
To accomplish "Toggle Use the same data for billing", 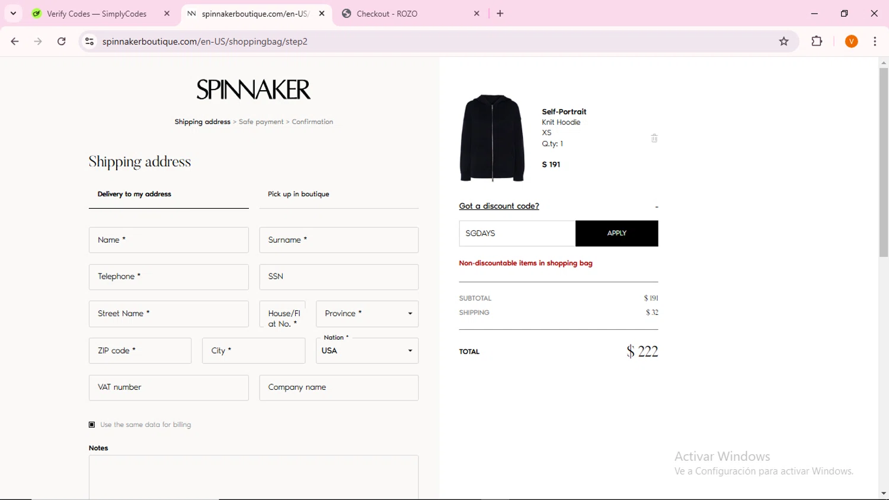I will pyautogui.click(x=92, y=425).
